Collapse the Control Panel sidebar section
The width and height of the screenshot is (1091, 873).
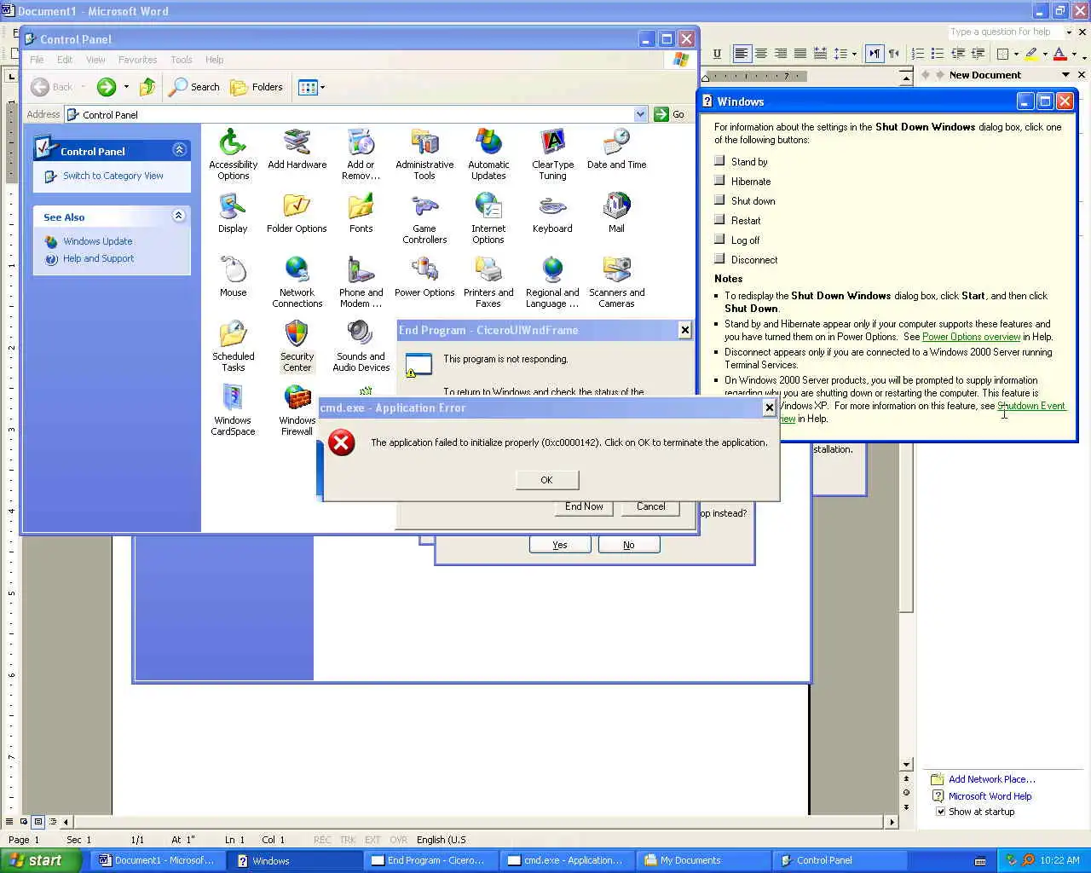click(179, 150)
